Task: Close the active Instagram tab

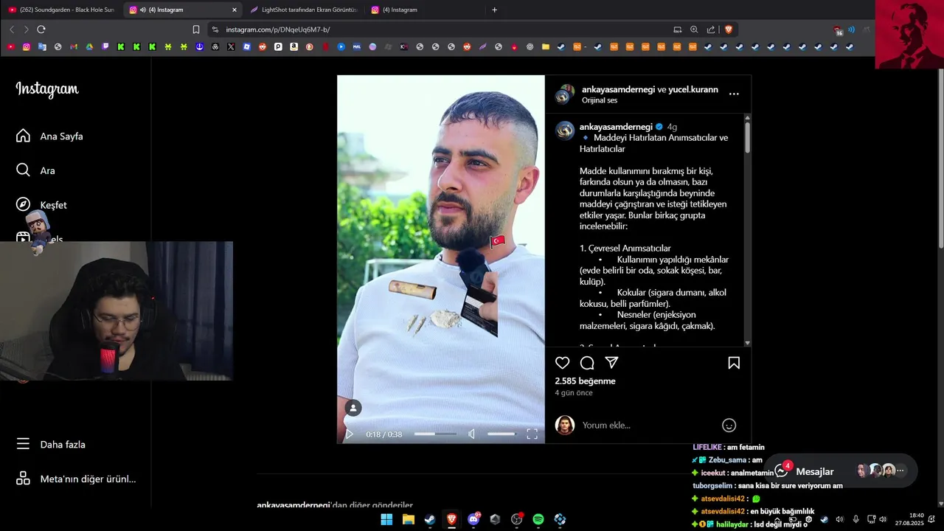Action: pyautogui.click(x=235, y=10)
